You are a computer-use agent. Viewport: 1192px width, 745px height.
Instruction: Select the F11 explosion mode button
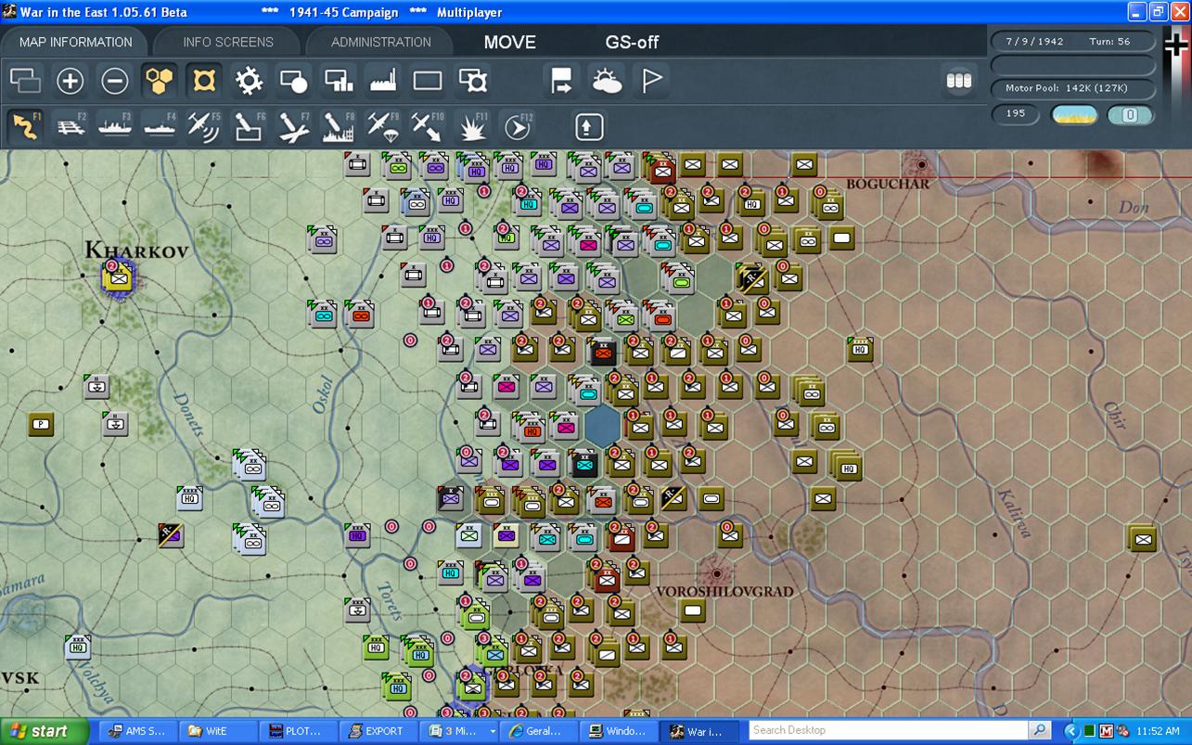[473, 126]
